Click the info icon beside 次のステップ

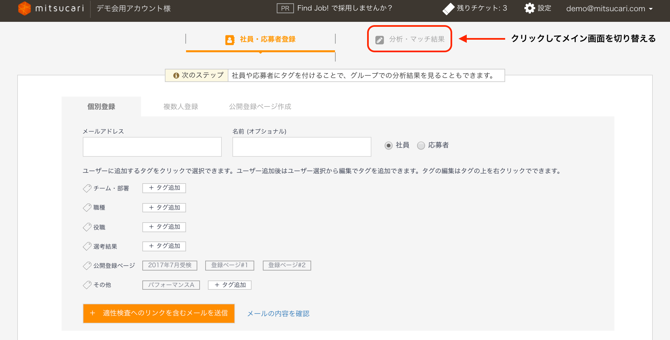point(176,76)
